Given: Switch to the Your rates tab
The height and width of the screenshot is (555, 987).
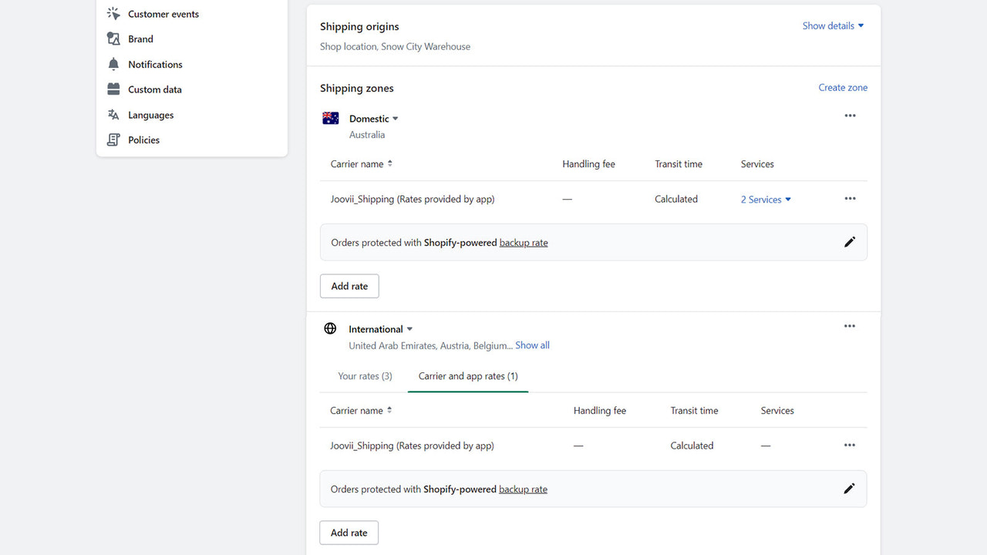Looking at the screenshot, I should [365, 375].
